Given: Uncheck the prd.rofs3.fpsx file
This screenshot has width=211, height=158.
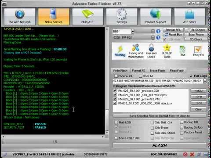Looking at the screenshot, I should pyautogui.click(x=115, y=95).
